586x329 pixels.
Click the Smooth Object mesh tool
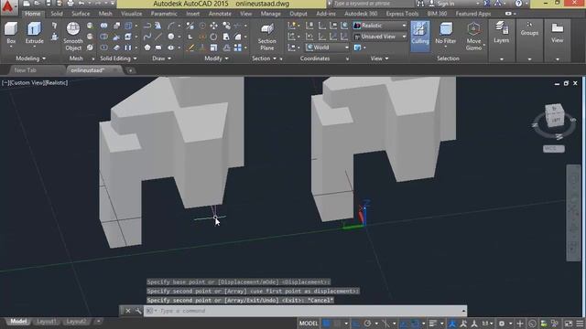point(73,37)
